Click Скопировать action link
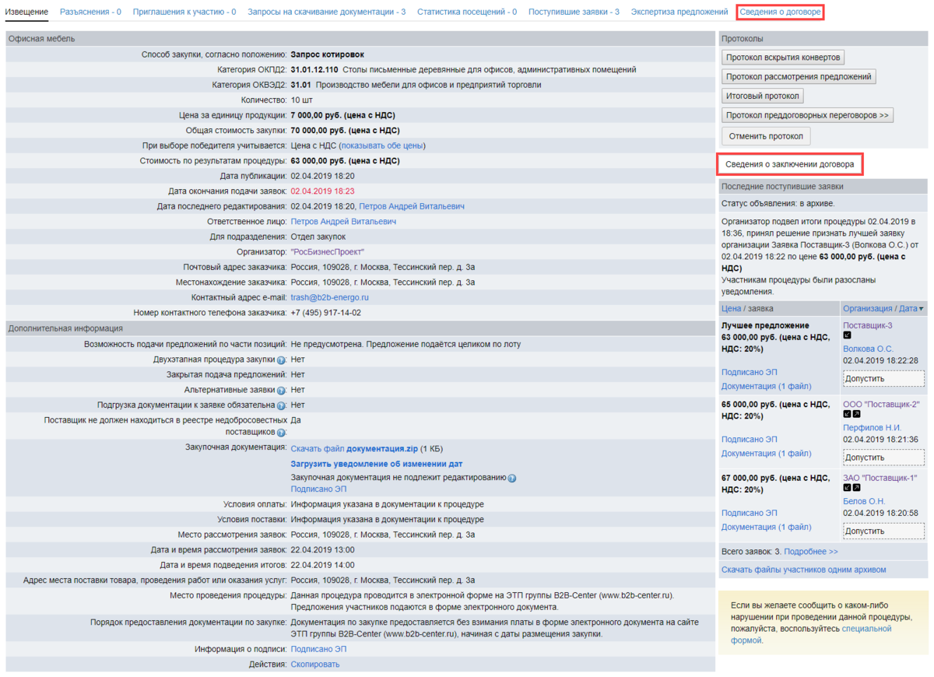This screenshot has height=677, width=934. [x=315, y=665]
